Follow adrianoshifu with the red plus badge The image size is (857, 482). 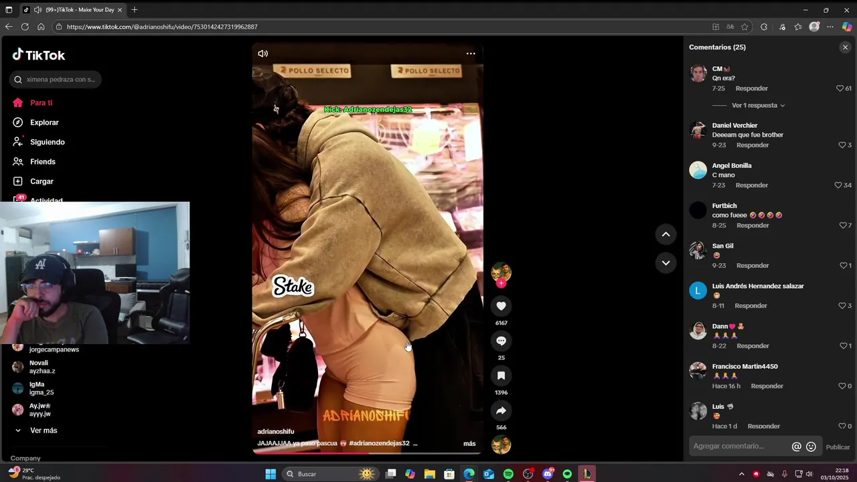point(501,283)
